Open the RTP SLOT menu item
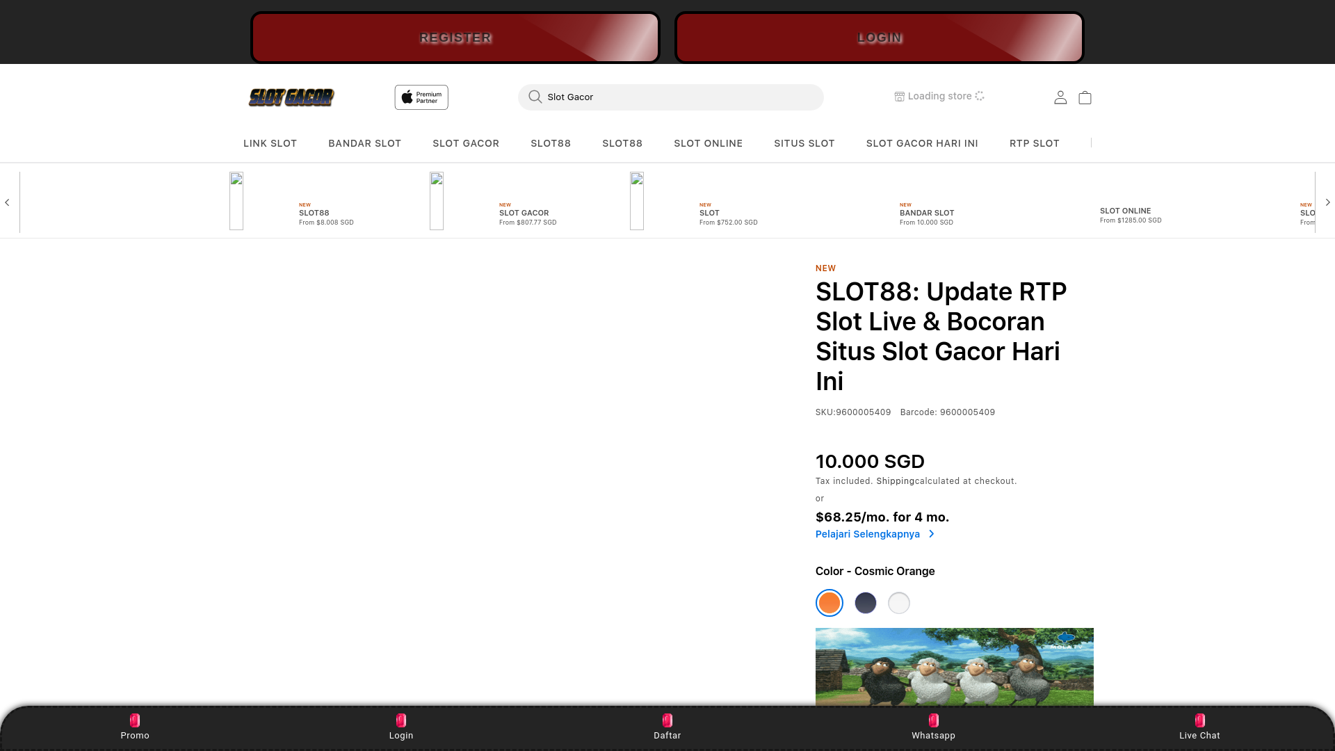The height and width of the screenshot is (751, 1335). 1034,143
